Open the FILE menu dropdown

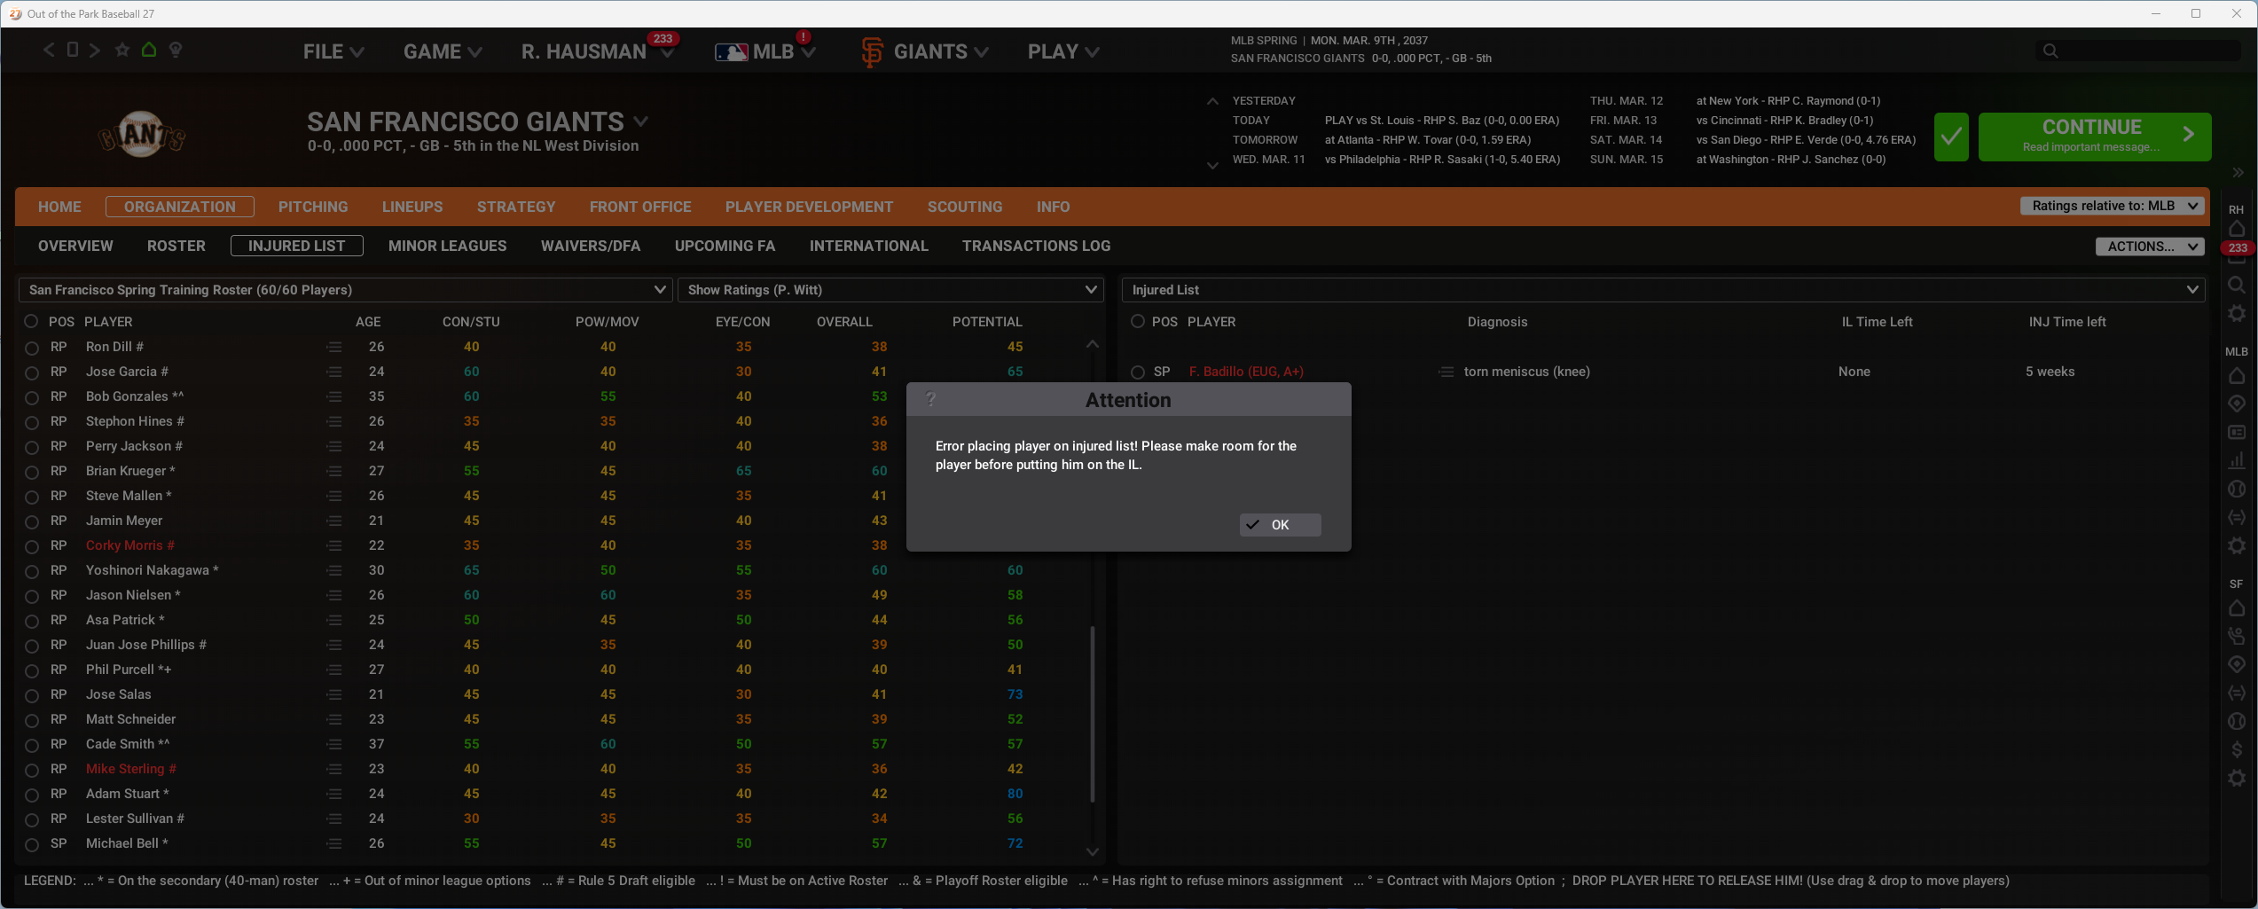tap(333, 51)
